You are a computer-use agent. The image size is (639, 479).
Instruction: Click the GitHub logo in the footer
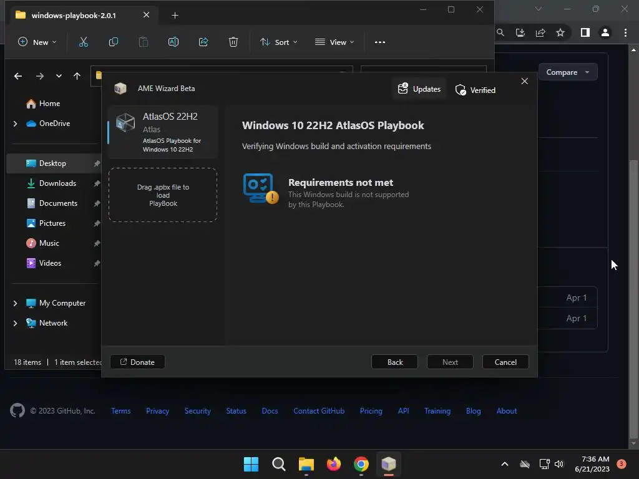pos(17,410)
